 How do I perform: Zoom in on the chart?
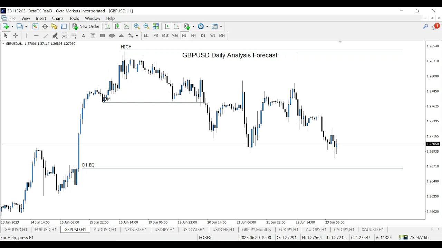click(137, 26)
